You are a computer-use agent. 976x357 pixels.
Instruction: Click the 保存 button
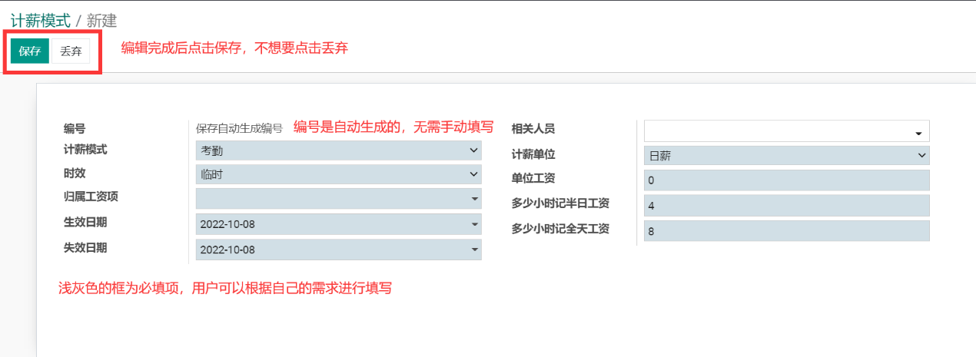click(30, 51)
